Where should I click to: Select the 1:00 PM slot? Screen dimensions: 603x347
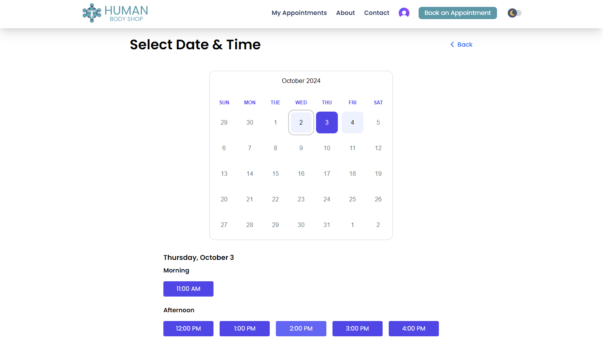pyautogui.click(x=244, y=329)
